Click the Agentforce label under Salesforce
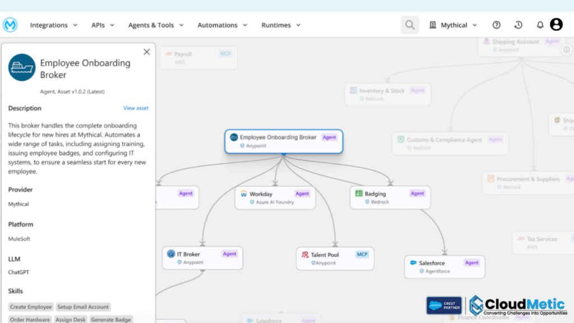The height and width of the screenshot is (323, 574). (437, 271)
